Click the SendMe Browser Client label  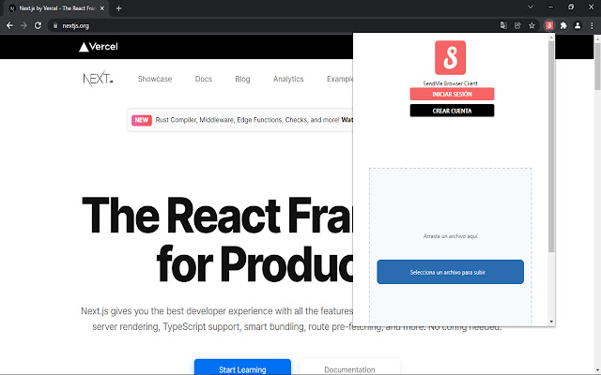451,83
